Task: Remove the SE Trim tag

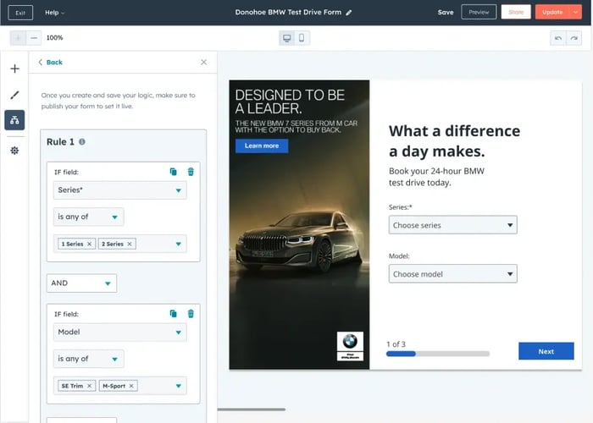Action: tap(89, 386)
